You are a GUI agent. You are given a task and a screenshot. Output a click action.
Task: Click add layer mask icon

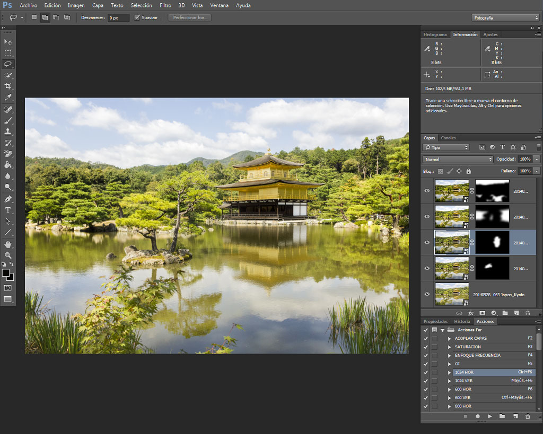[483, 313]
